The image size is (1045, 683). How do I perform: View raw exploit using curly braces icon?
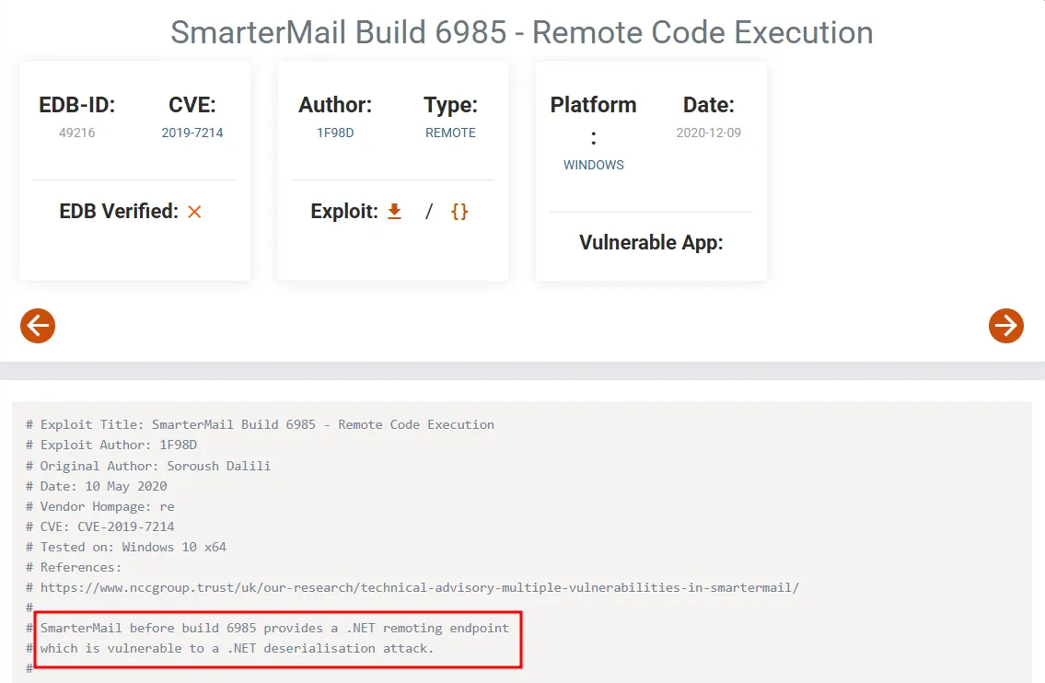(459, 212)
